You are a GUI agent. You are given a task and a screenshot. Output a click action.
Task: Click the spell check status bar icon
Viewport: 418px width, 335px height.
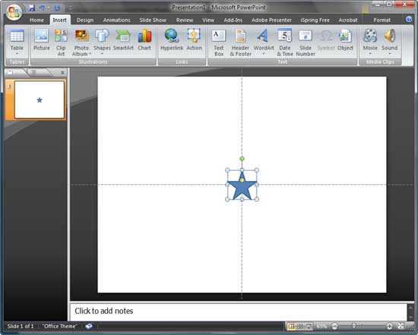pos(89,326)
